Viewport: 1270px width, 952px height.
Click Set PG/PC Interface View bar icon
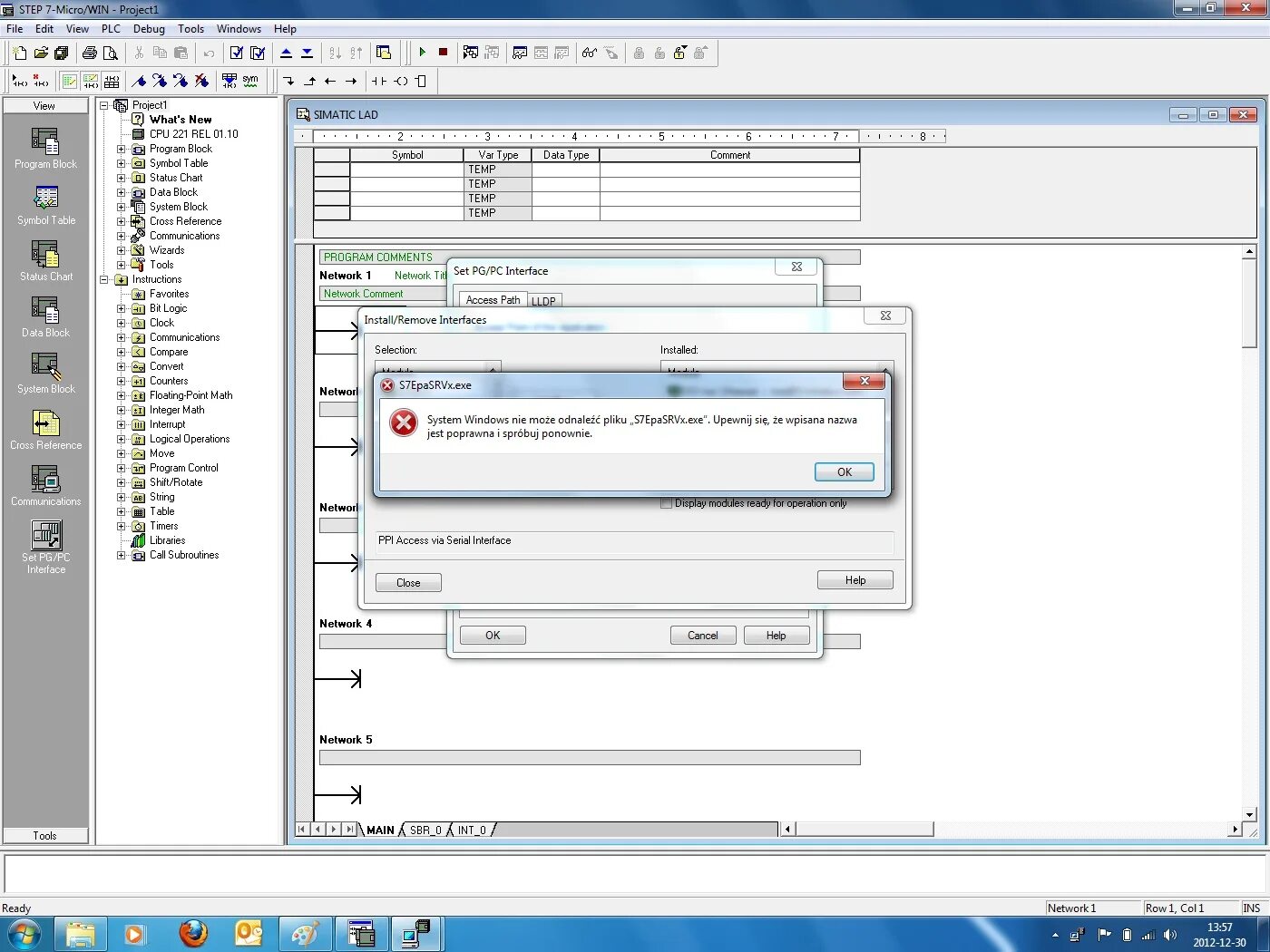(45, 546)
